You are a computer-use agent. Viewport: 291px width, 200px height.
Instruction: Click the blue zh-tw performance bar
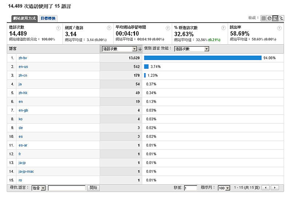(203, 58)
